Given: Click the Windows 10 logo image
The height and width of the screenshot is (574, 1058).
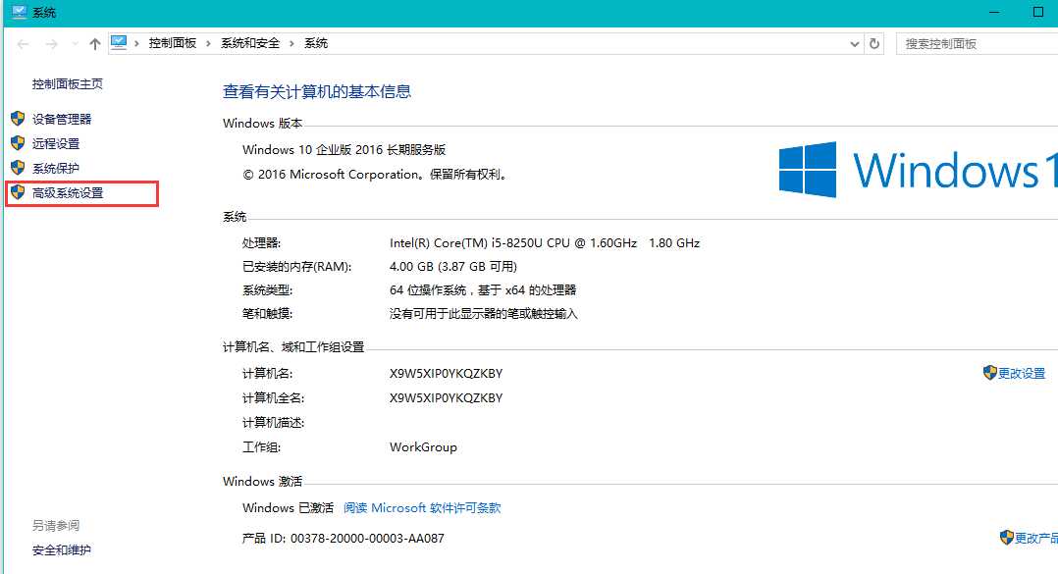Looking at the screenshot, I should pos(918,170).
